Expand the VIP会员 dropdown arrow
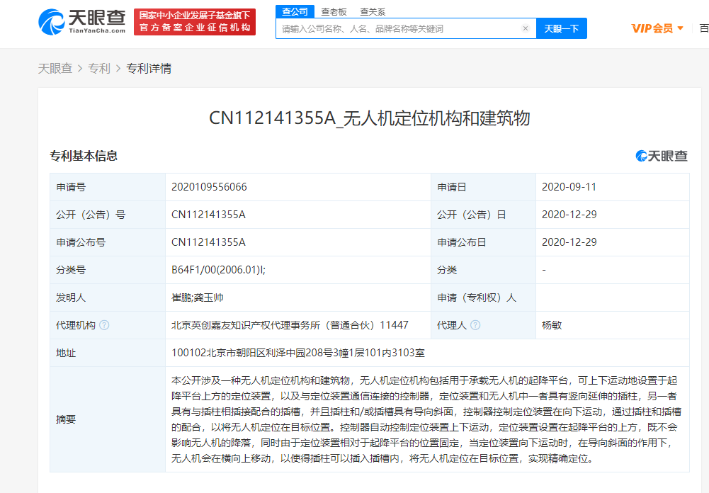The image size is (709, 493). [681, 28]
